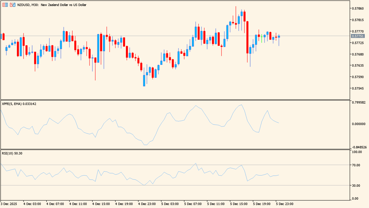Click the 70.00 RSI level label
The image size is (369, 208).
click(356, 165)
